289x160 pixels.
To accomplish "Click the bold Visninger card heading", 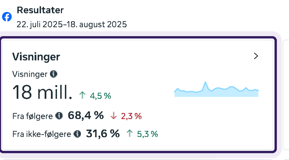I will click(36, 57).
